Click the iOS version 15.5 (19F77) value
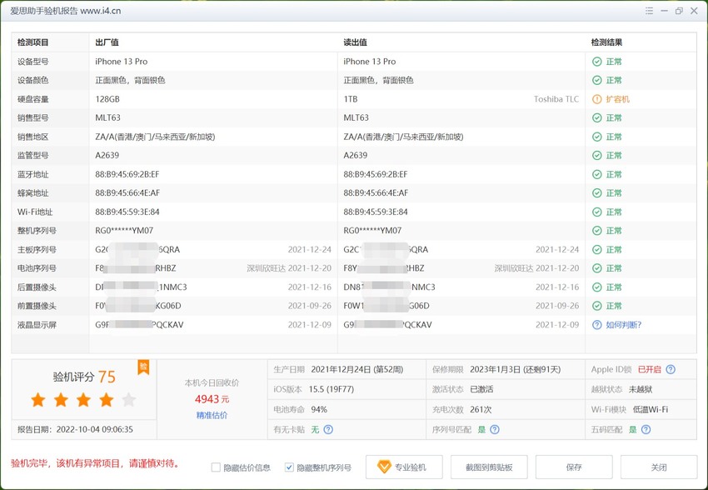708x490 pixels. pos(332,389)
